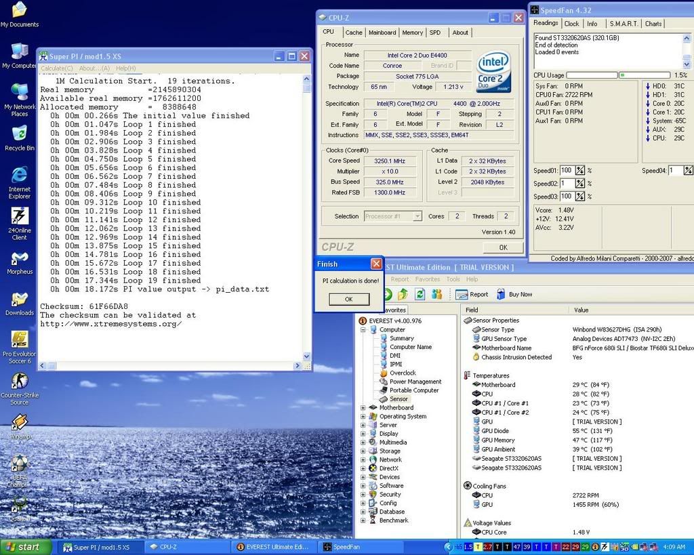Switch to SpeedFan Info tab
This screenshot has height=555, width=694.
(x=592, y=24)
